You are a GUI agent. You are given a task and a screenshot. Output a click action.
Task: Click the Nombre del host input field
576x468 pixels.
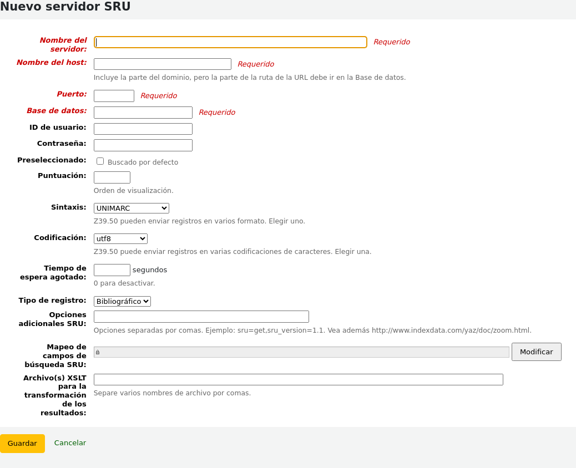162,64
